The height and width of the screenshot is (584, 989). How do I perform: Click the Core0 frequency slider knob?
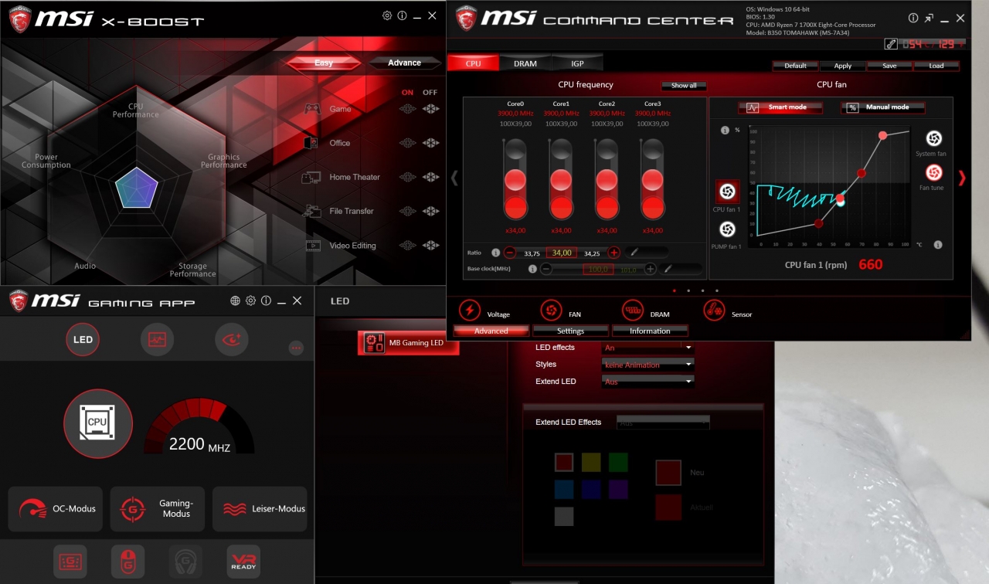pyautogui.click(x=516, y=182)
